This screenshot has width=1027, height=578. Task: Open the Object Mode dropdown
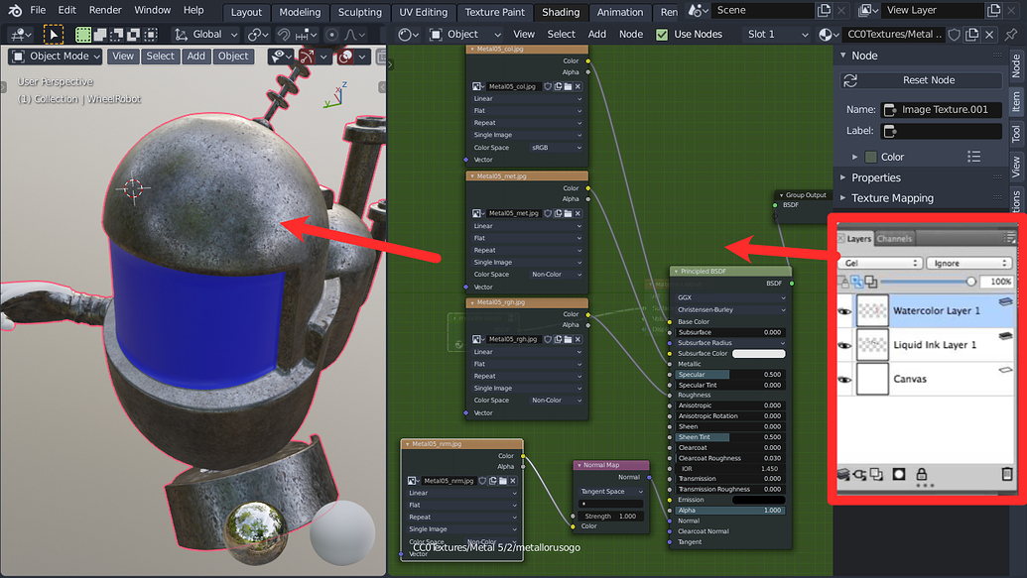point(56,57)
